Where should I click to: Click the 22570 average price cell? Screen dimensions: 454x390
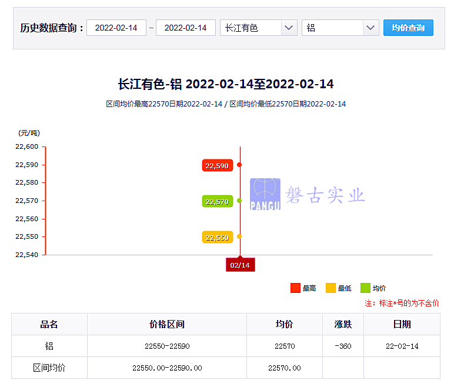[x=285, y=346]
